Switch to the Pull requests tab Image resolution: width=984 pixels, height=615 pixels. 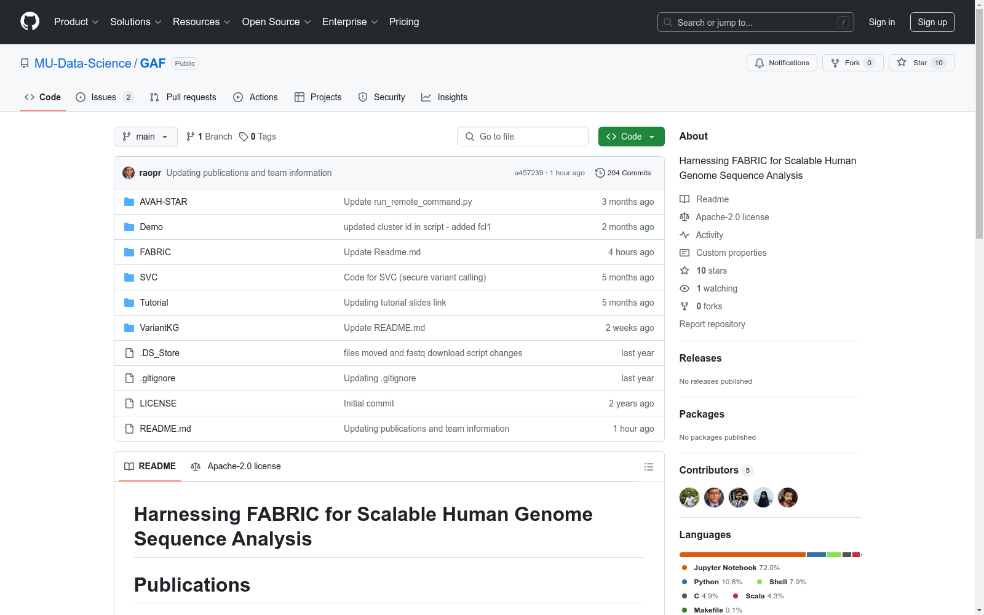click(x=183, y=97)
